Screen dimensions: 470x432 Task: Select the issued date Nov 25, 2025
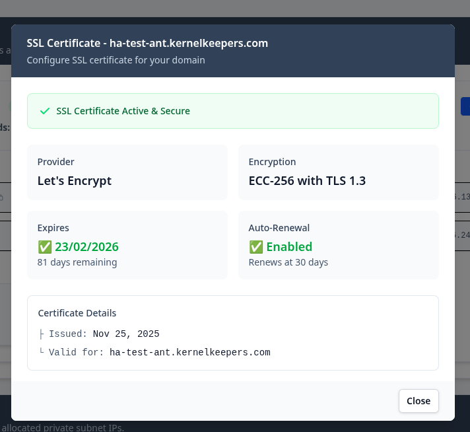126,334
